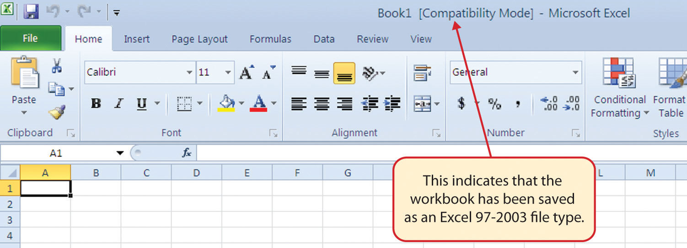Screen dimensions: 687x248
Task: Open the Clipboard dialog launcher
Action: pyautogui.click(x=70, y=133)
